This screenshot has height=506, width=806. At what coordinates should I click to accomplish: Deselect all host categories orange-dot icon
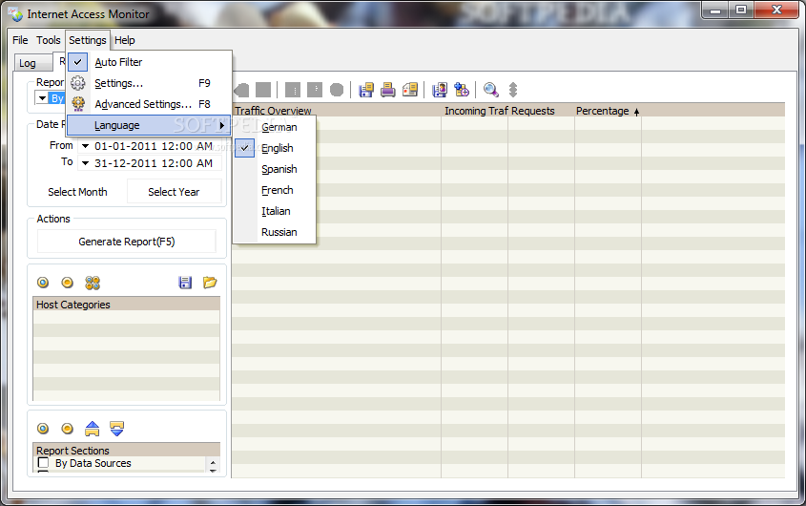pos(68,283)
